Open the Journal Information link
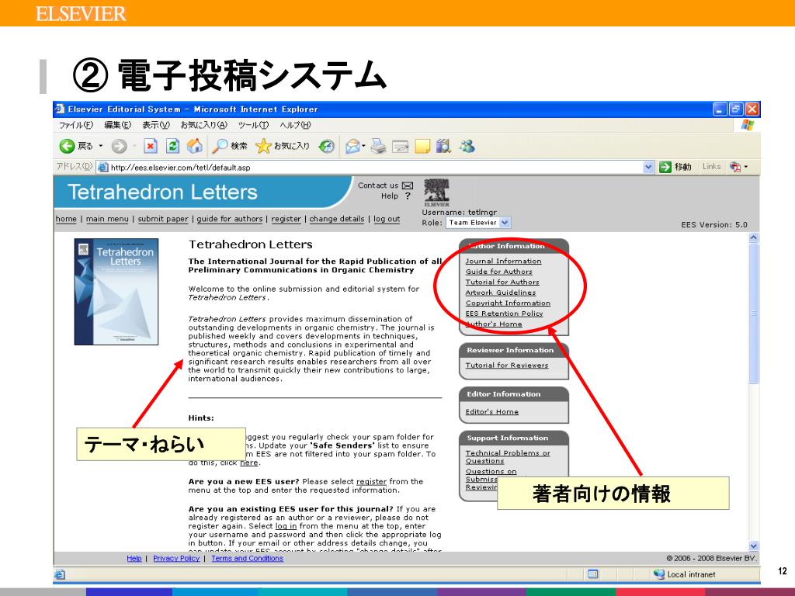Screen dimensions: 795x596 503,261
